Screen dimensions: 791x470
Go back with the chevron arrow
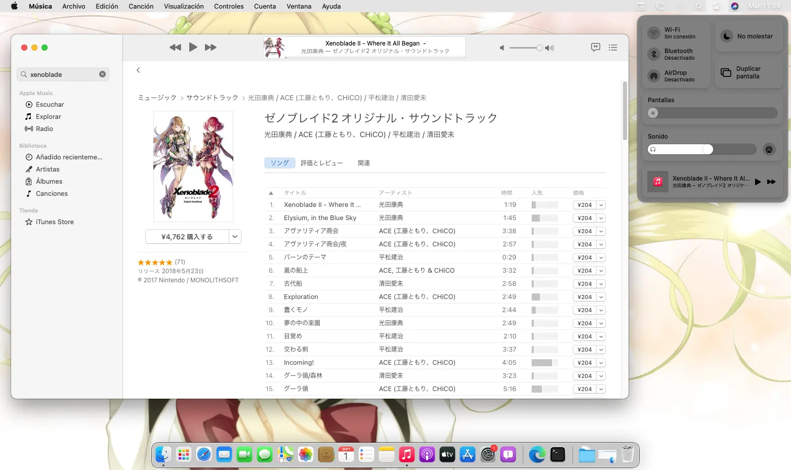pos(138,70)
